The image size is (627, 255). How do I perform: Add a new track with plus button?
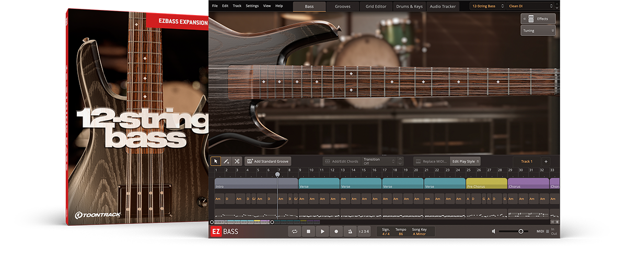coord(545,161)
